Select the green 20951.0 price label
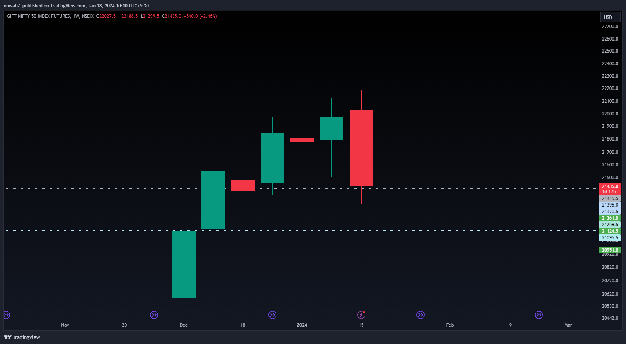This screenshot has height=344, width=626. (x=610, y=250)
